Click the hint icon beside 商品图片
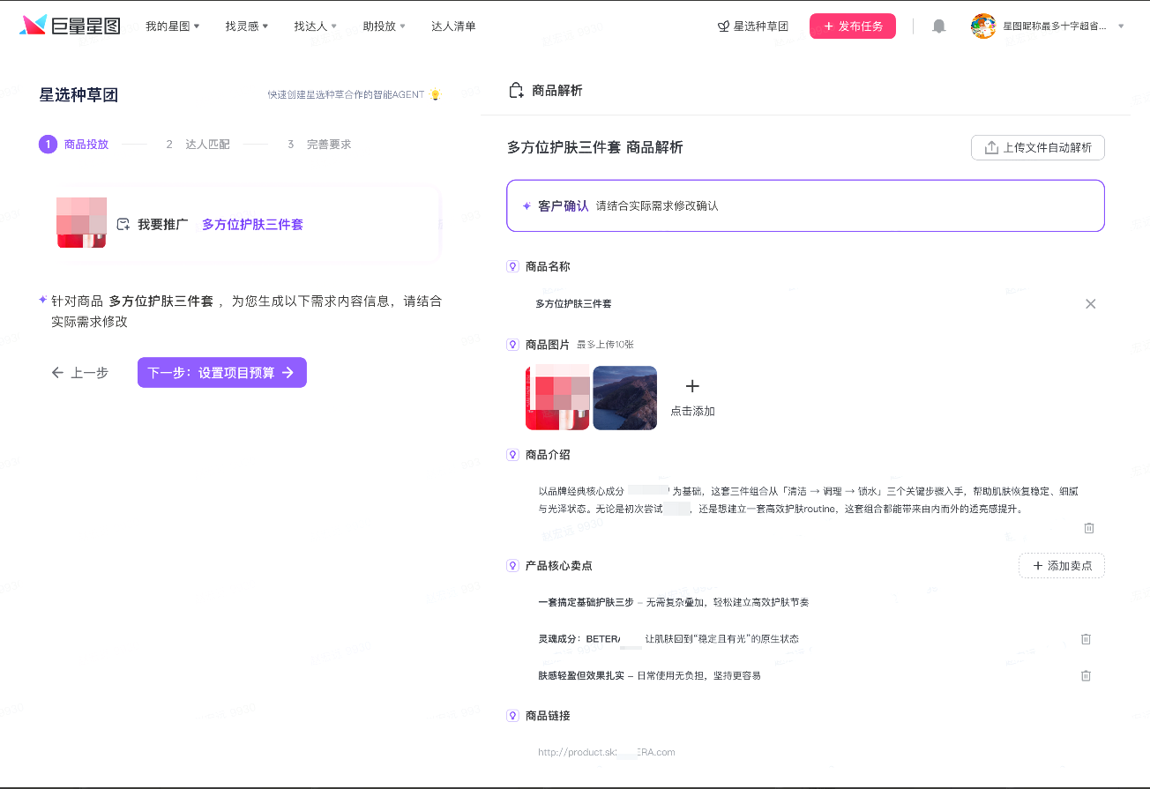Screen dimensions: 1150x789 512,345
